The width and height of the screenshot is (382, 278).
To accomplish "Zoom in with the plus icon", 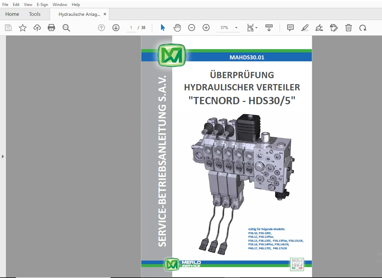I will pos(206,28).
